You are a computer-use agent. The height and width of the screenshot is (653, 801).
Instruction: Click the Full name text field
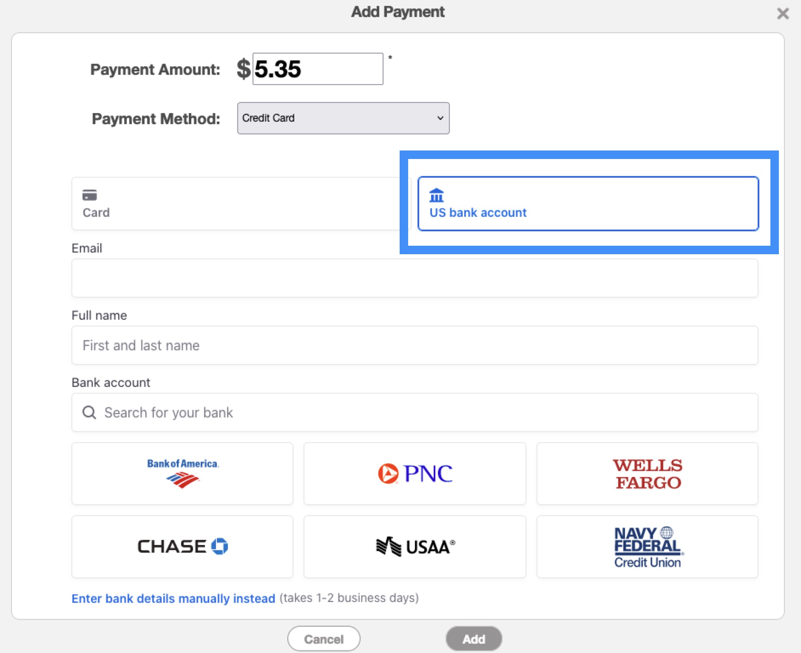coord(415,345)
